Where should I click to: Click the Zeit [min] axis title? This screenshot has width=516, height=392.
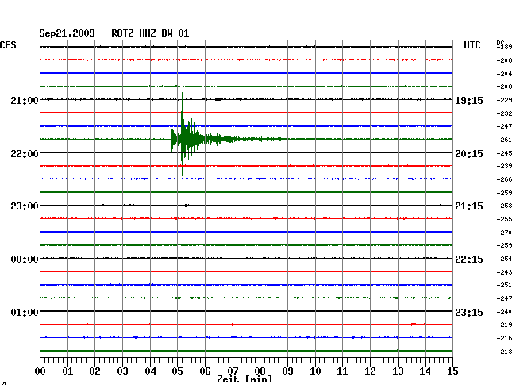pyautogui.click(x=245, y=379)
